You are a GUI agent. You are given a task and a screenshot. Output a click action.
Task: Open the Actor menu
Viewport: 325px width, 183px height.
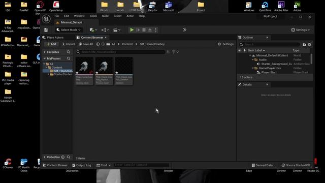click(130, 16)
